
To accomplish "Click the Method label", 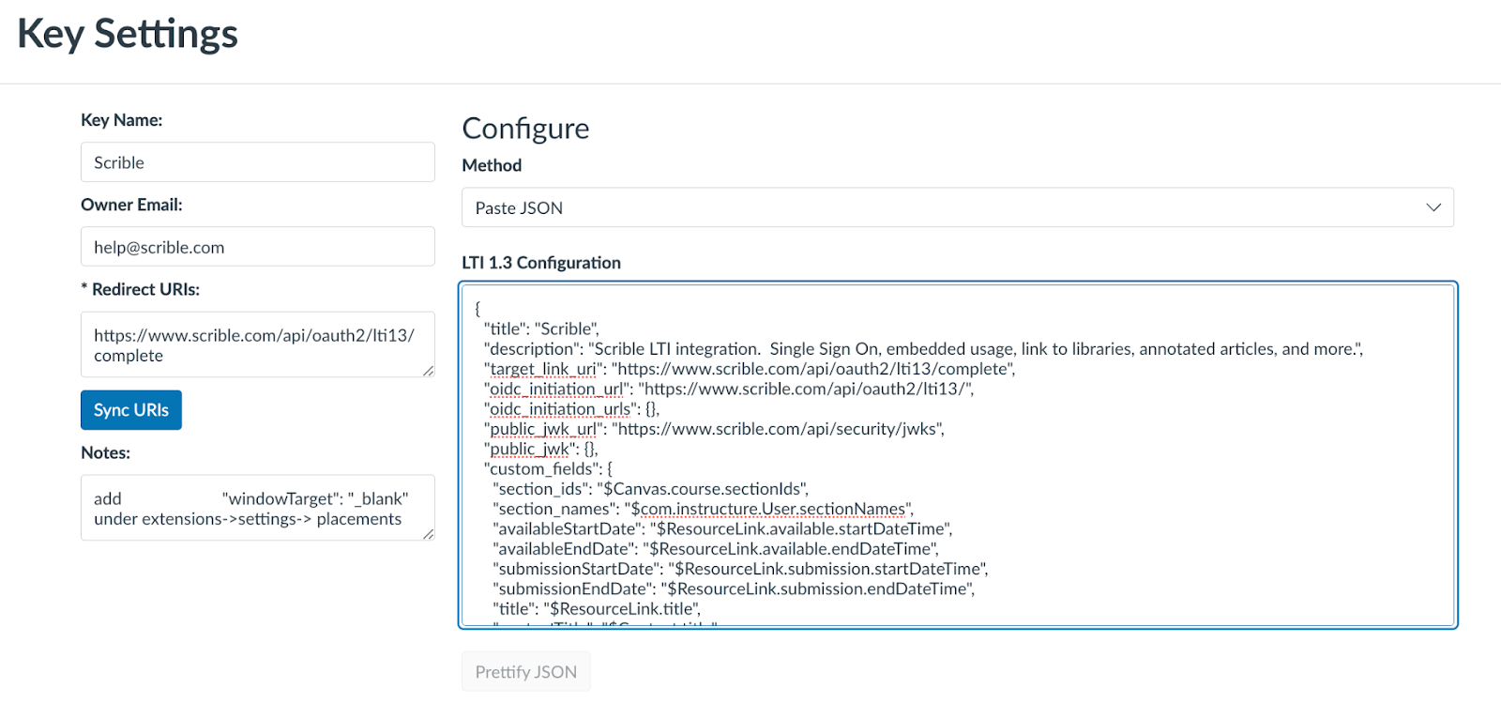I will (492, 165).
